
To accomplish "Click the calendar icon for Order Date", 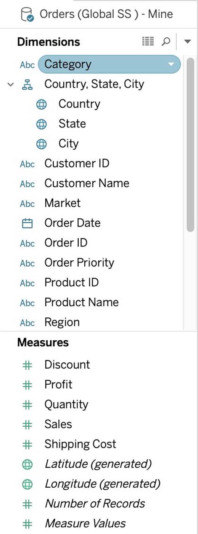I will 27,223.
